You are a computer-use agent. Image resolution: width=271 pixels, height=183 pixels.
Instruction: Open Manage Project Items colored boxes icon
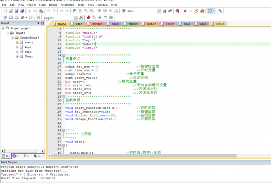click(88, 18)
